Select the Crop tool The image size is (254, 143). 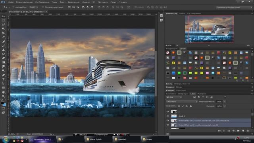[3, 33]
